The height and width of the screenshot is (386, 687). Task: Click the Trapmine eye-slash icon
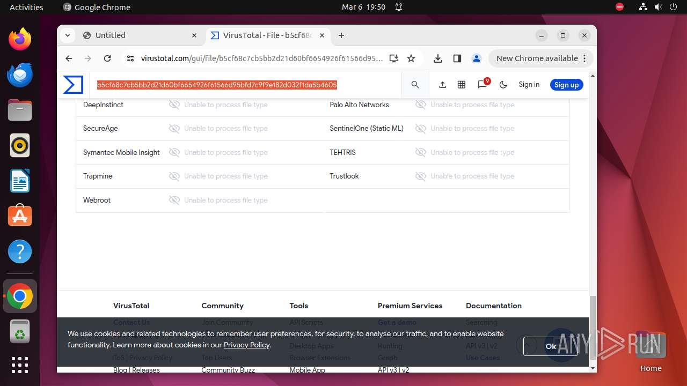pyautogui.click(x=174, y=176)
